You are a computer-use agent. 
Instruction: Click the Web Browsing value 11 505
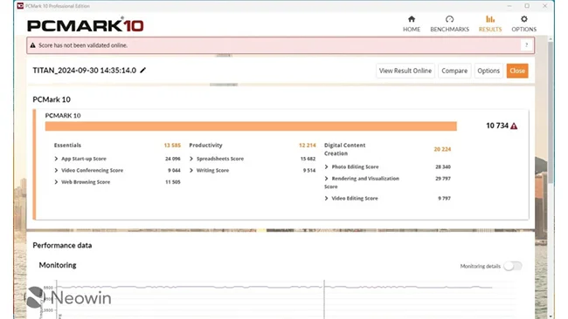173,182
